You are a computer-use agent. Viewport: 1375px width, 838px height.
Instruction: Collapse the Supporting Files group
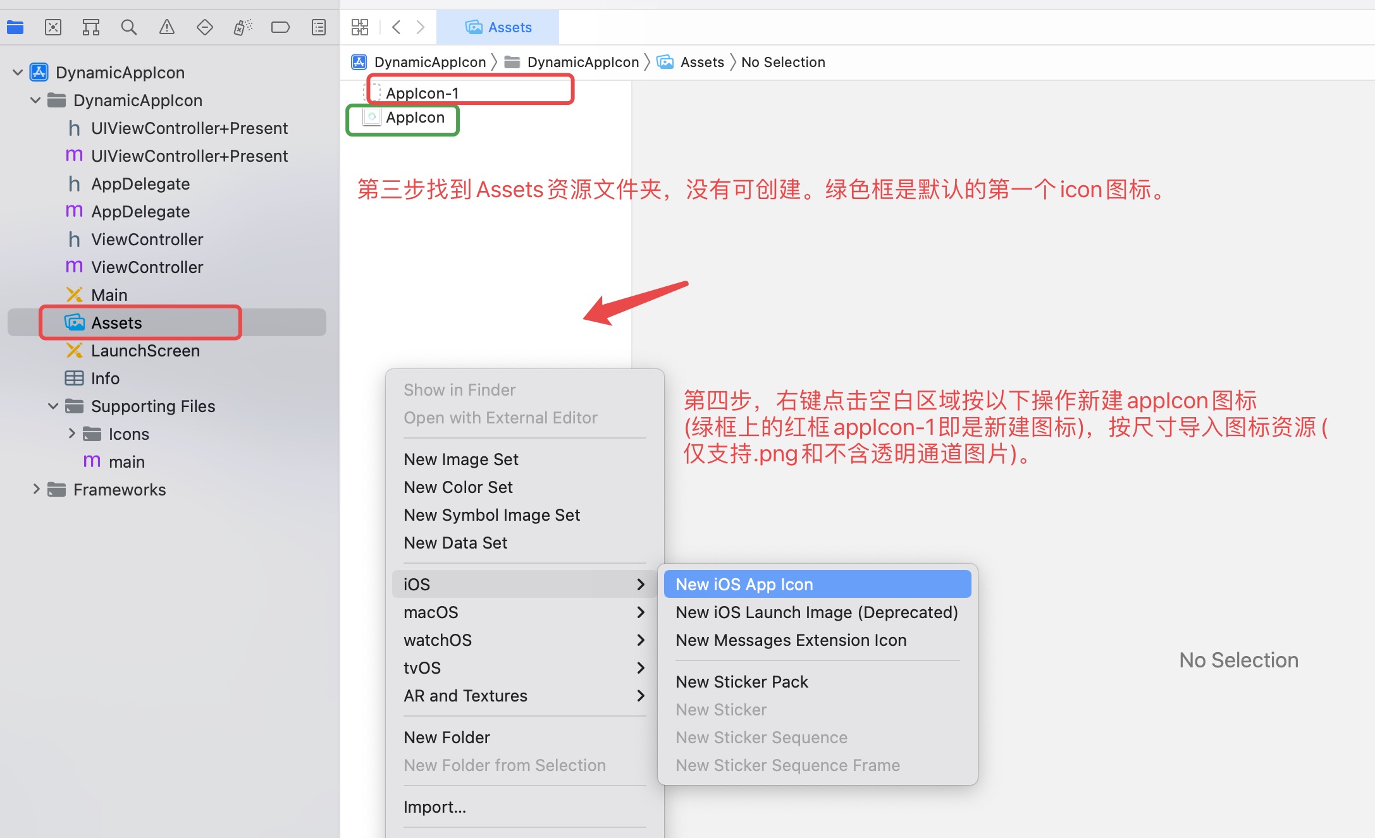[53, 406]
